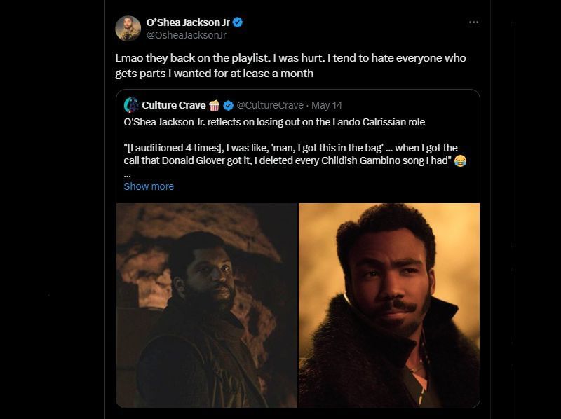
Task: Go to the @CultureCrave handle
Action: pyautogui.click(x=270, y=105)
